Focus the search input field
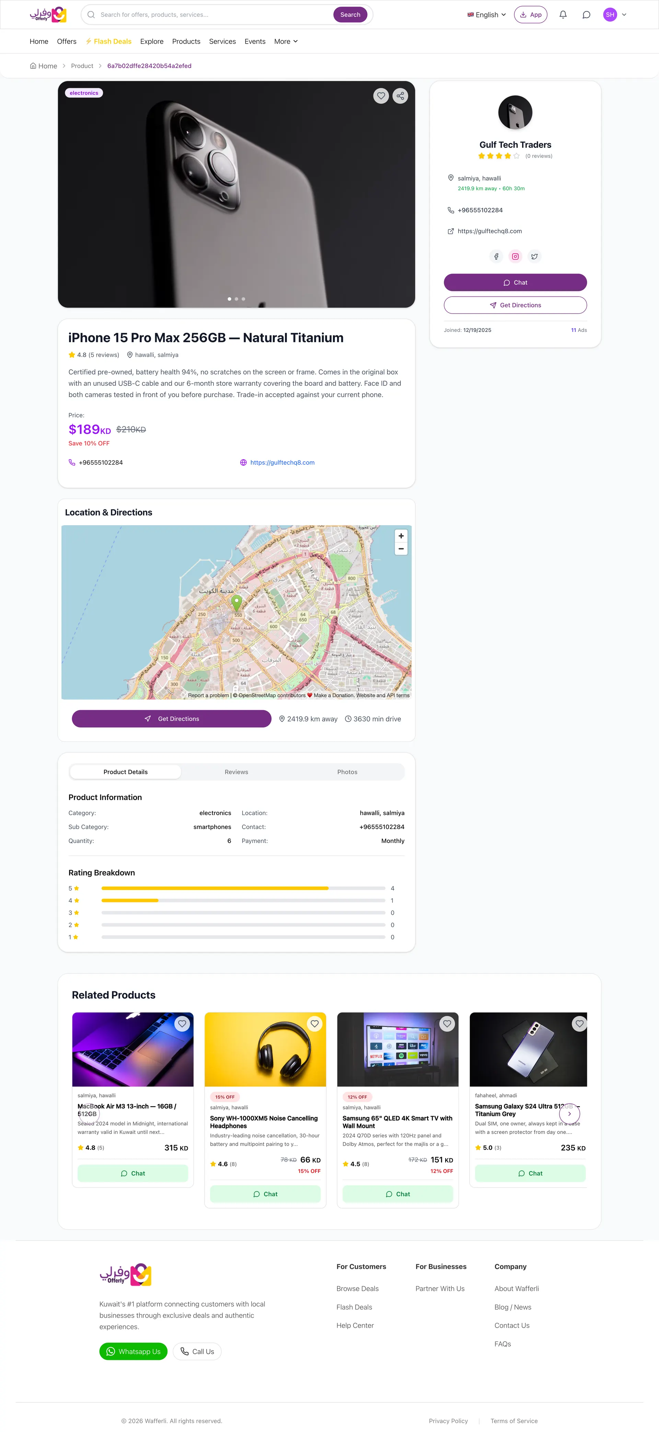Viewport: 659px width, 1432px height. coord(214,15)
